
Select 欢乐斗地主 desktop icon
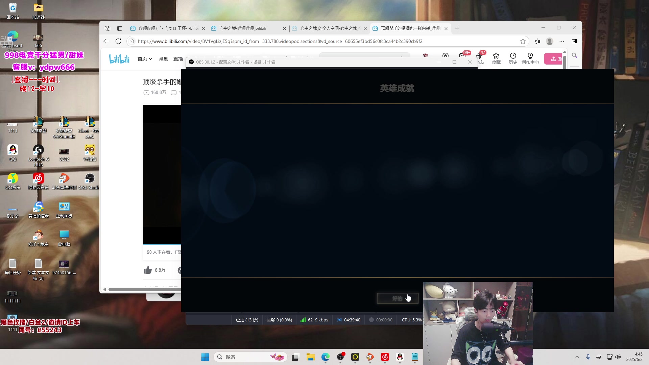(x=39, y=238)
